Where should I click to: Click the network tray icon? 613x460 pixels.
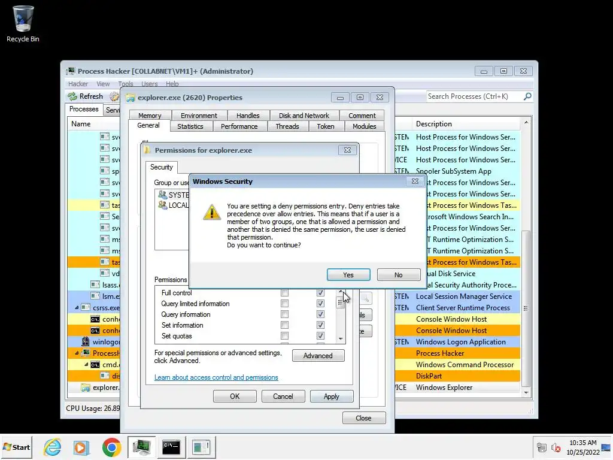pyautogui.click(x=541, y=447)
